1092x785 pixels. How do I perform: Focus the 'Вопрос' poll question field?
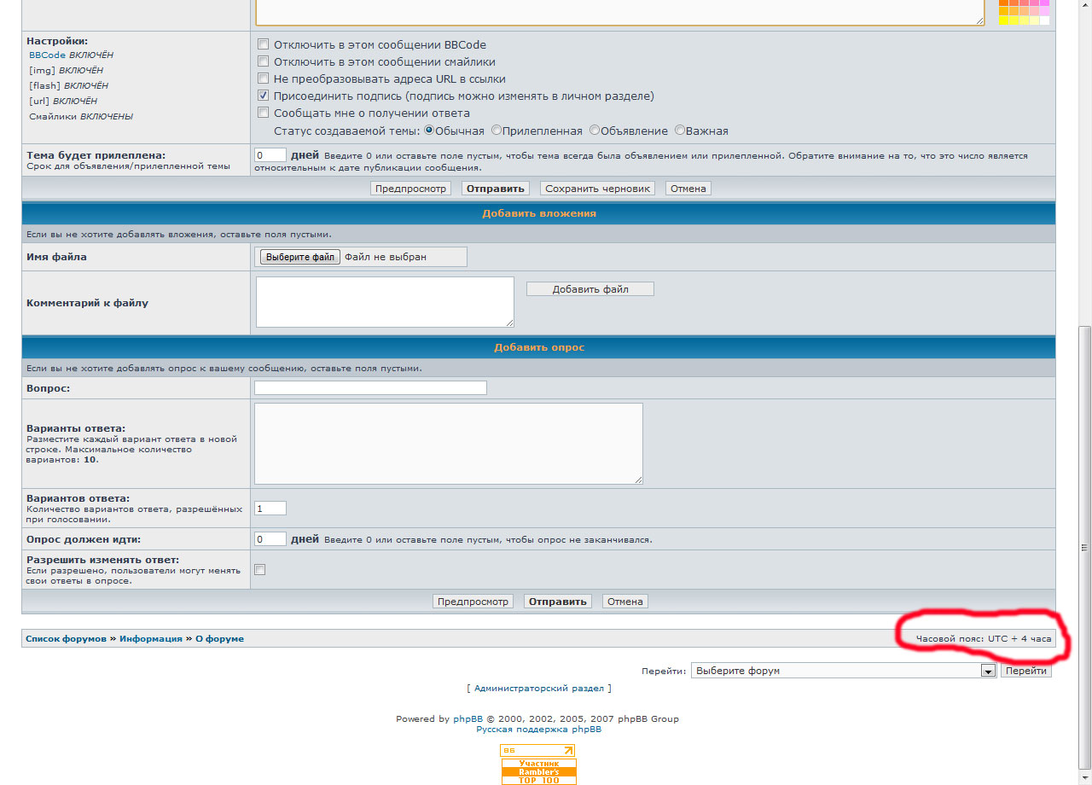click(370, 388)
